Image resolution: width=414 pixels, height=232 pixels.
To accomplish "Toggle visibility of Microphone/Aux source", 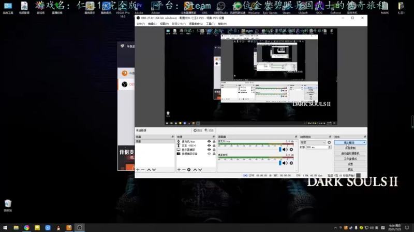I will point(209,141).
